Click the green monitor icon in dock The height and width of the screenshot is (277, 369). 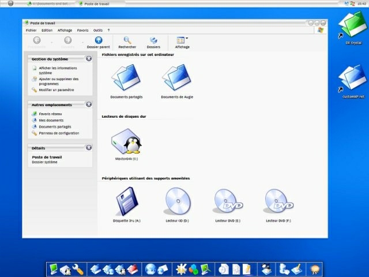[54, 269]
